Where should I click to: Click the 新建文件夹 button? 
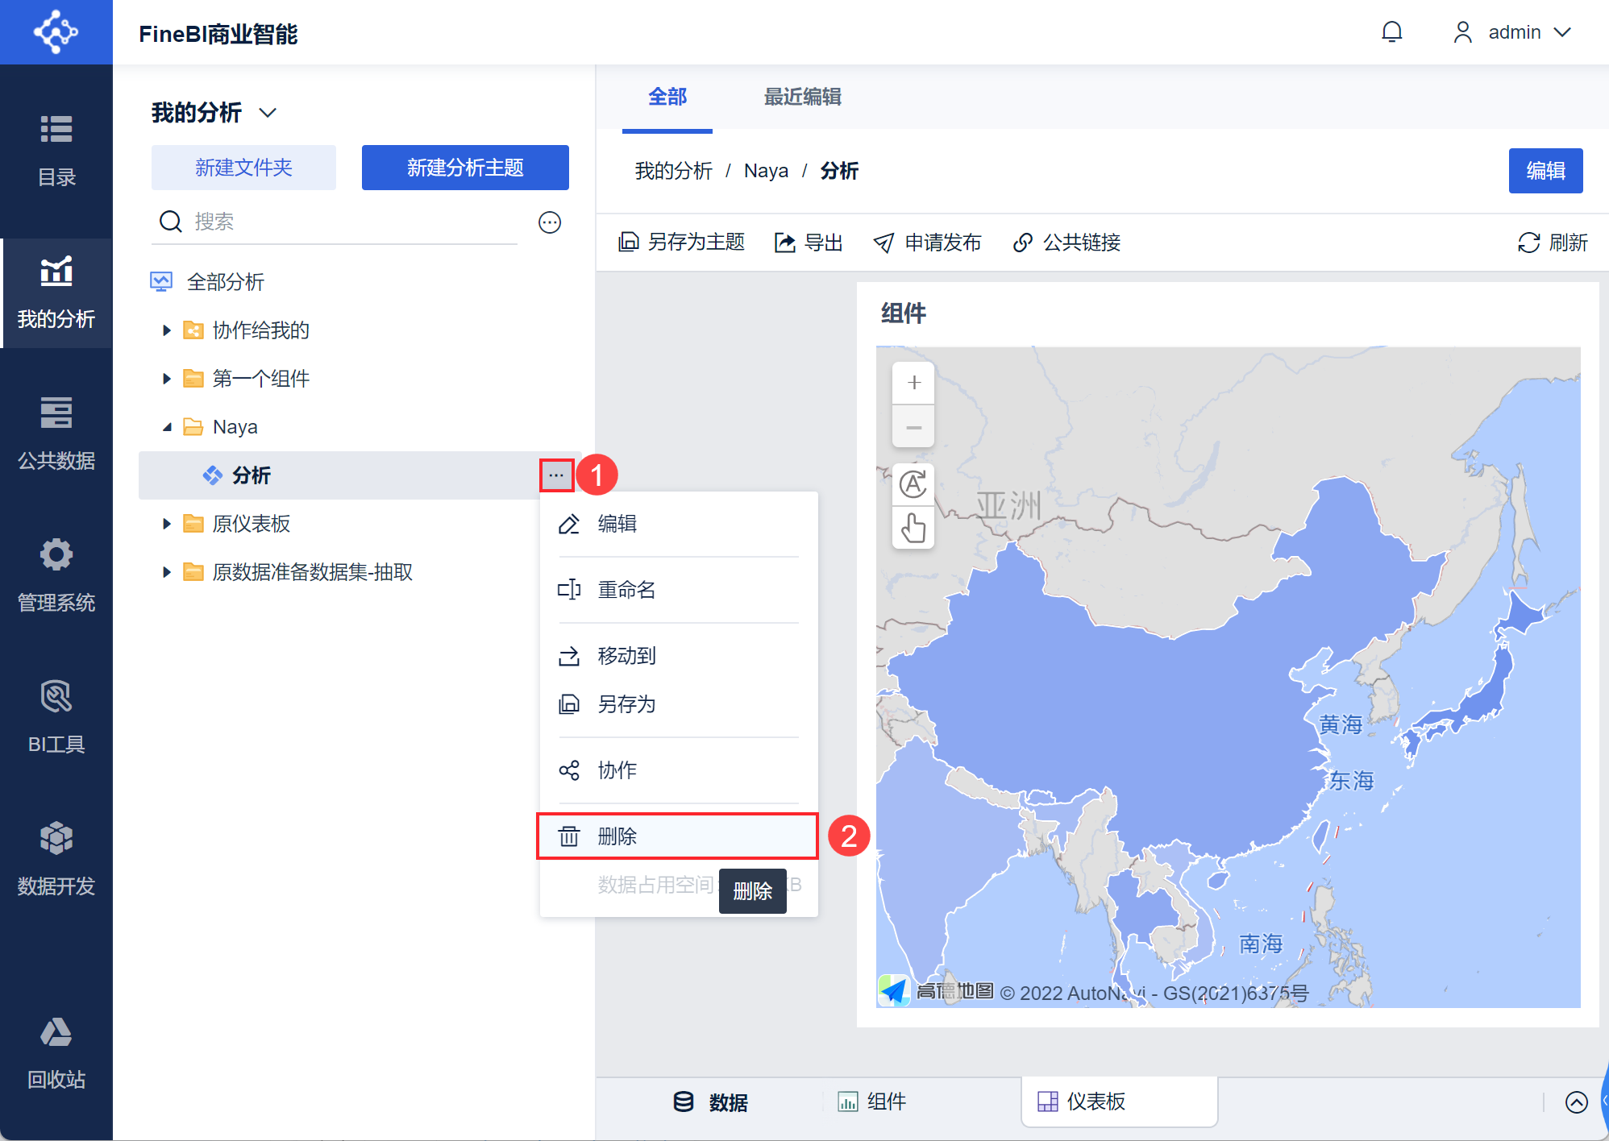pos(243,168)
